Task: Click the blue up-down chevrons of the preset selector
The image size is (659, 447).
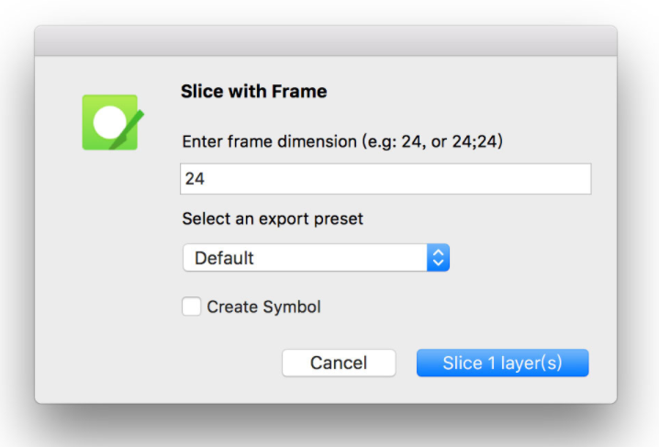Action: click(x=438, y=258)
